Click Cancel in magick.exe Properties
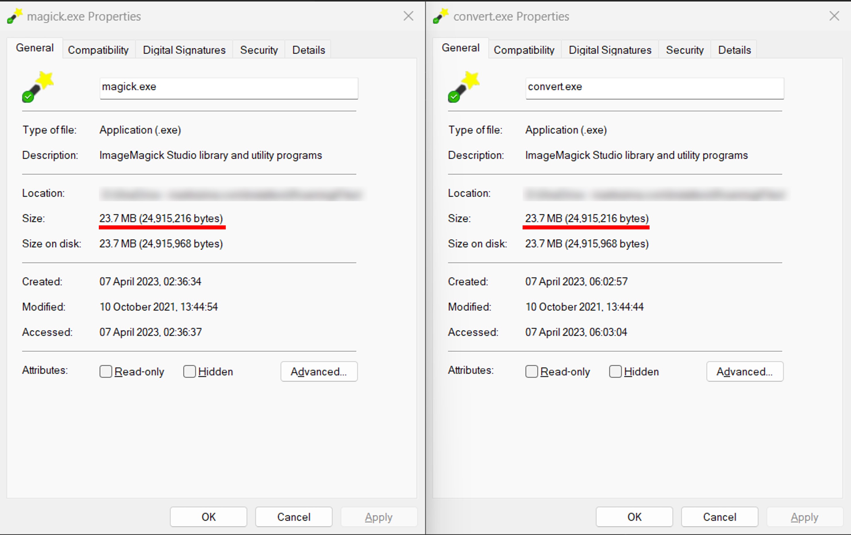 pyautogui.click(x=294, y=517)
